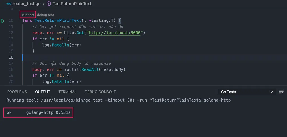Click the cube symbol icon before TestReturnPlainText
This screenshot has height=137, width=287.
pos(49,4)
